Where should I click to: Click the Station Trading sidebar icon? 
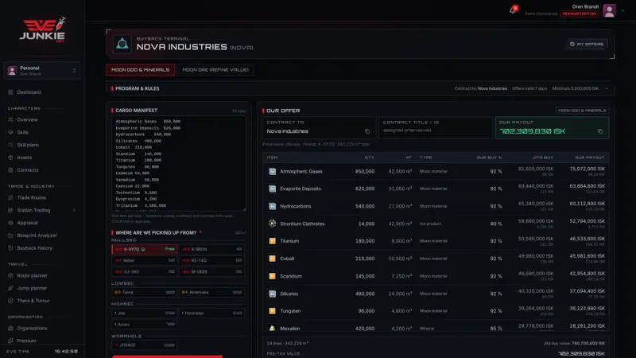pos(10,210)
